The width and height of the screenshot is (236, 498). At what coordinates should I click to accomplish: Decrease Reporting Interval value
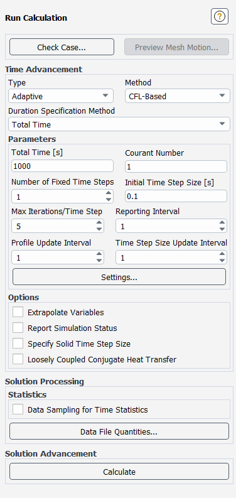coord(222,229)
